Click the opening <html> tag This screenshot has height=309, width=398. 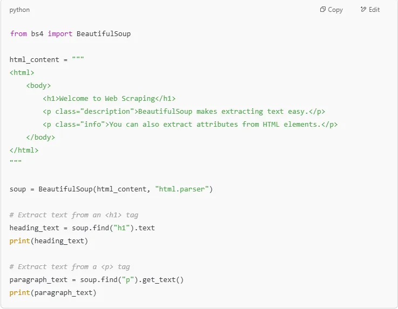(x=22, y=72)
